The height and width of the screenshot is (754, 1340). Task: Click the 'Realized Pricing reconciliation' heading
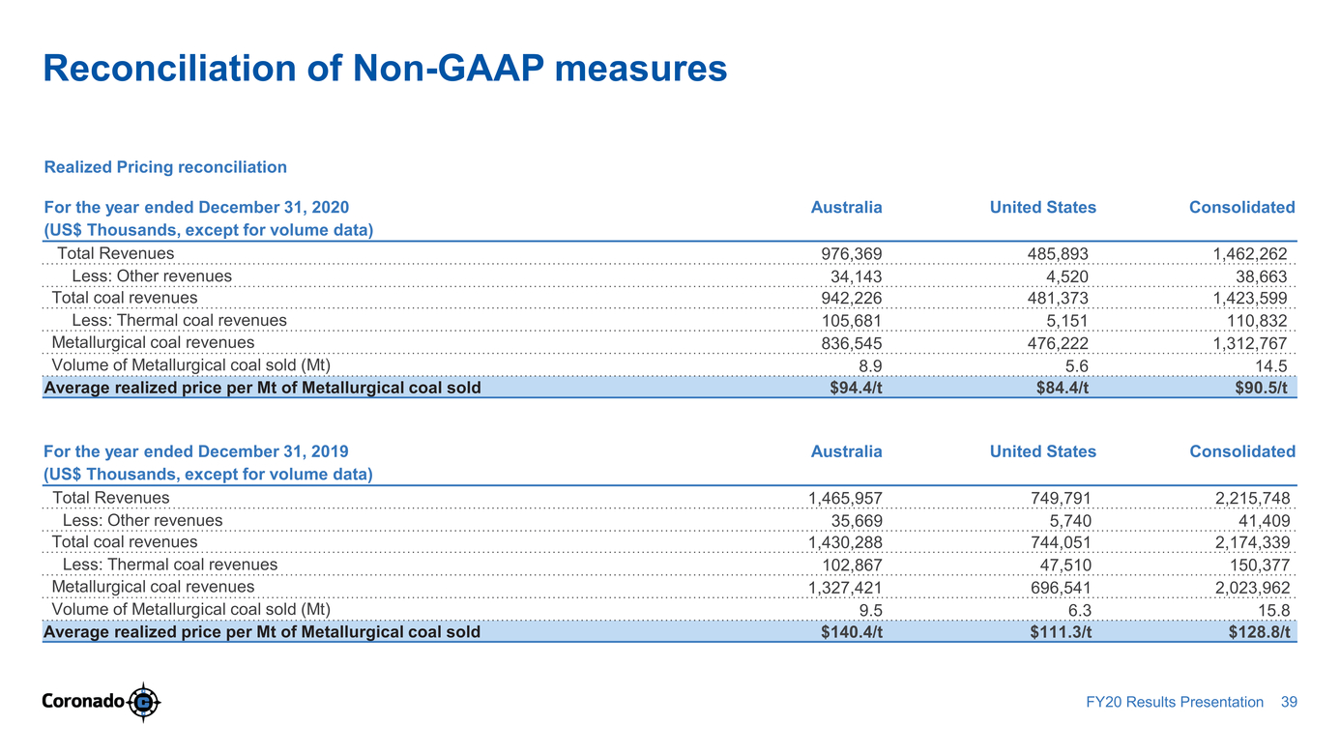point(165,167)
